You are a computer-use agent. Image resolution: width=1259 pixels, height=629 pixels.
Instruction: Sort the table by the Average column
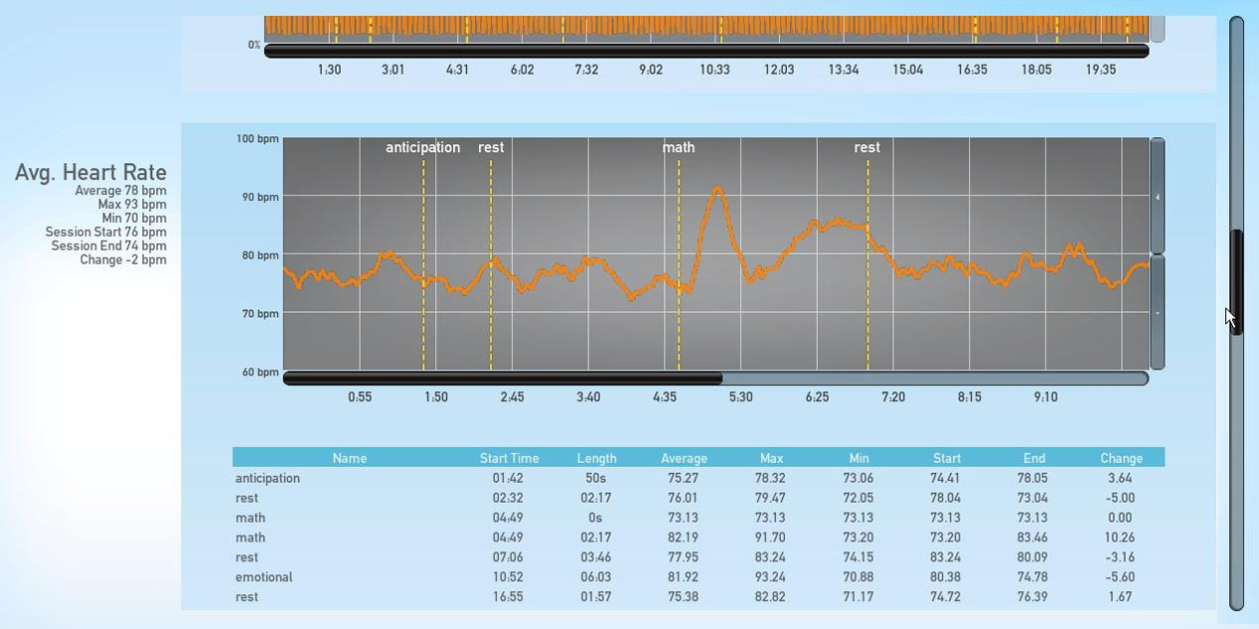click(x=684, y=458)
